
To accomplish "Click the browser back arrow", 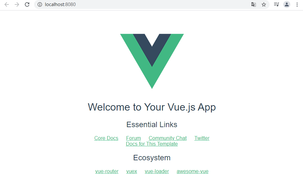I will 7,4.
